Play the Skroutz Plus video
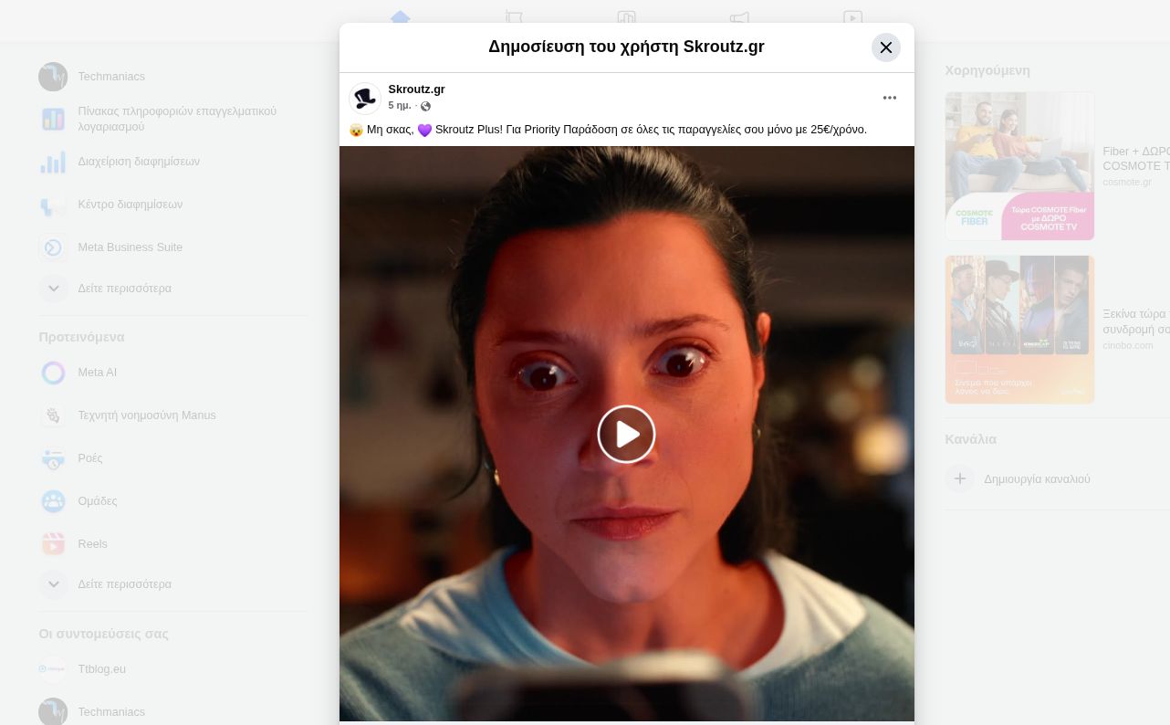 coord(626,434)
